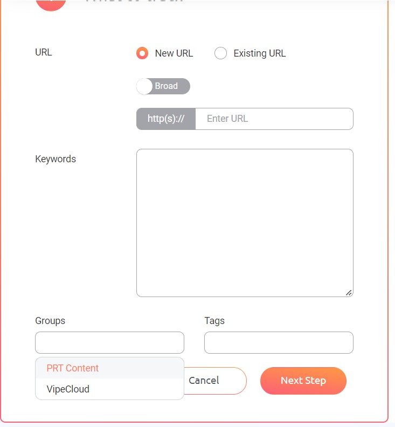Toggle the Broad match switch

click(x=163, y=86)
